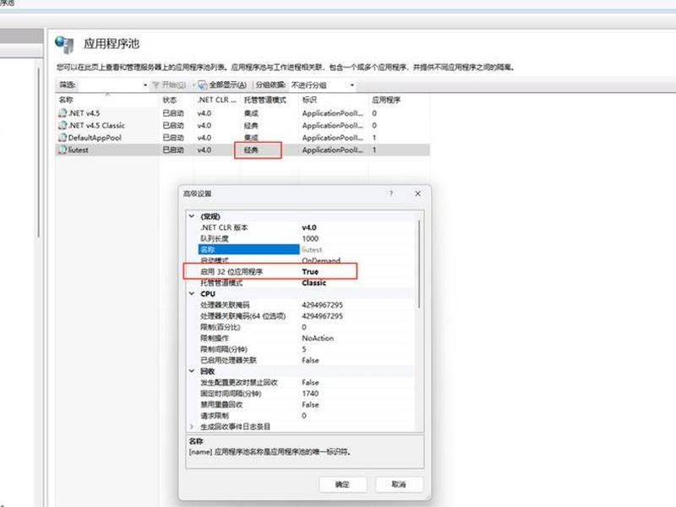The width and height of the screenshot is (676, 507).
Task: Open the 分组依据 不进行分组 dropdown
Action: [x=352, y=85]
